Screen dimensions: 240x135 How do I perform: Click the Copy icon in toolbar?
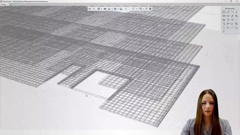coord(130,9)
